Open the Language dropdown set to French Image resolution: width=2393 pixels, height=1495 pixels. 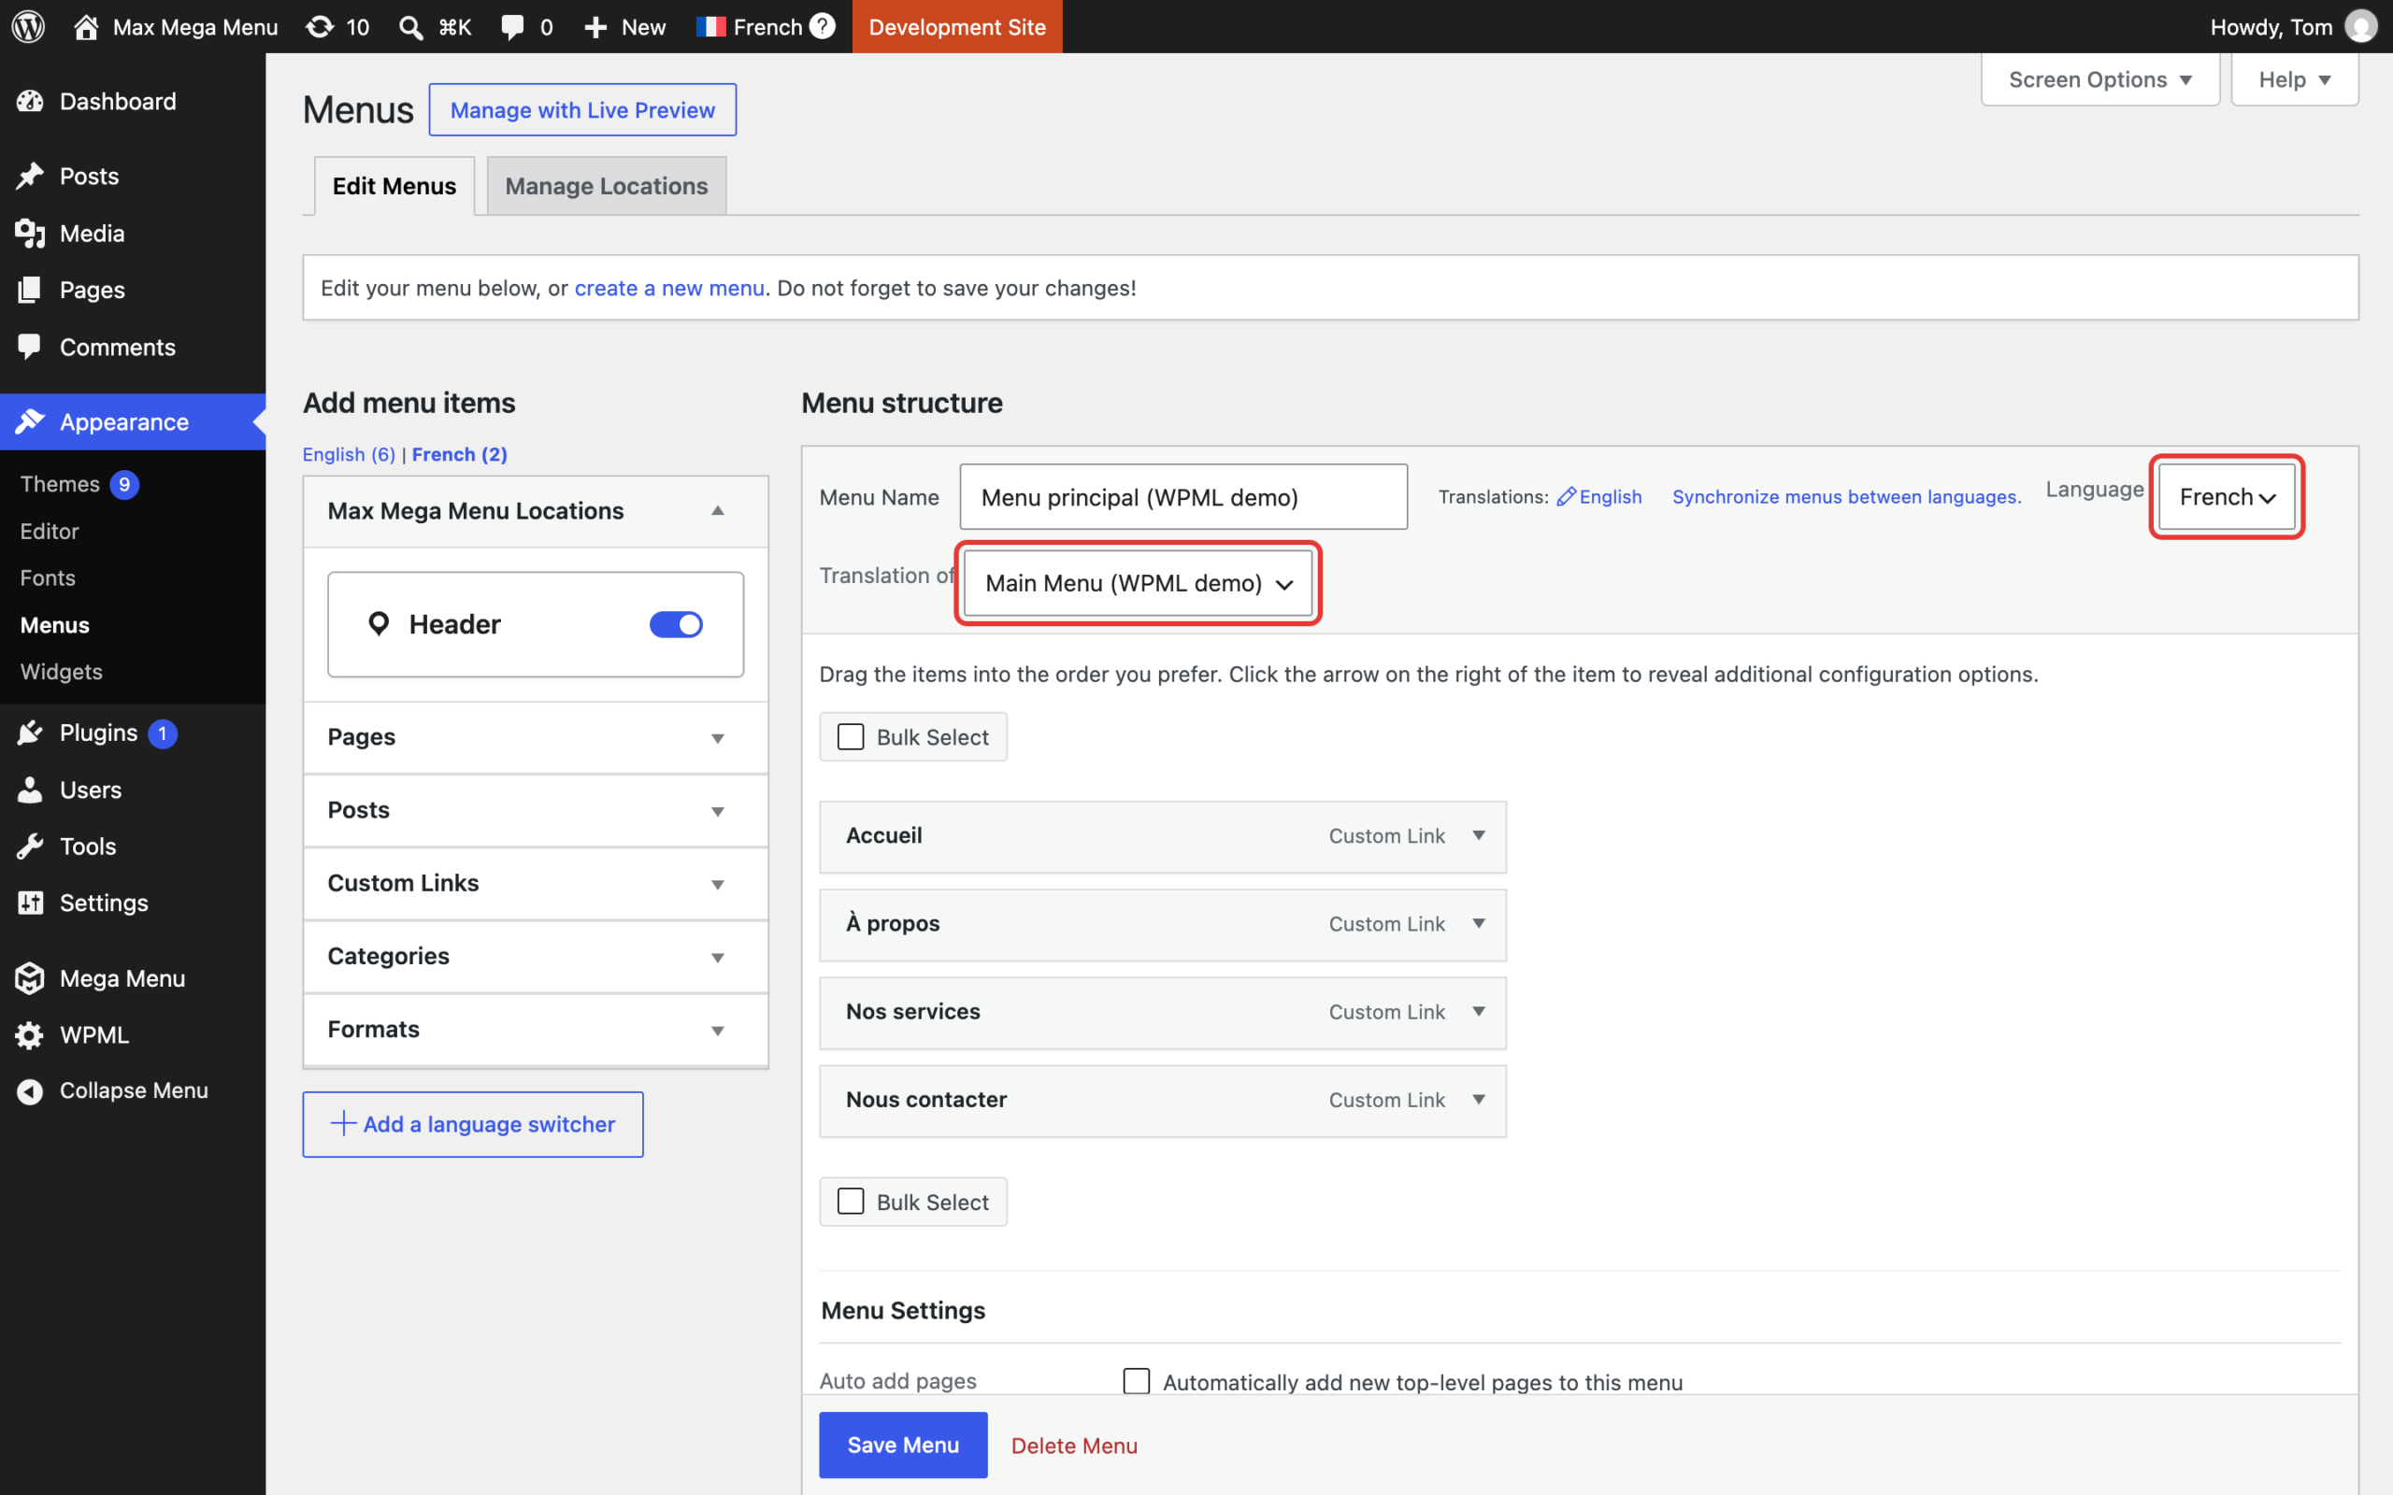pos(2227,496)
